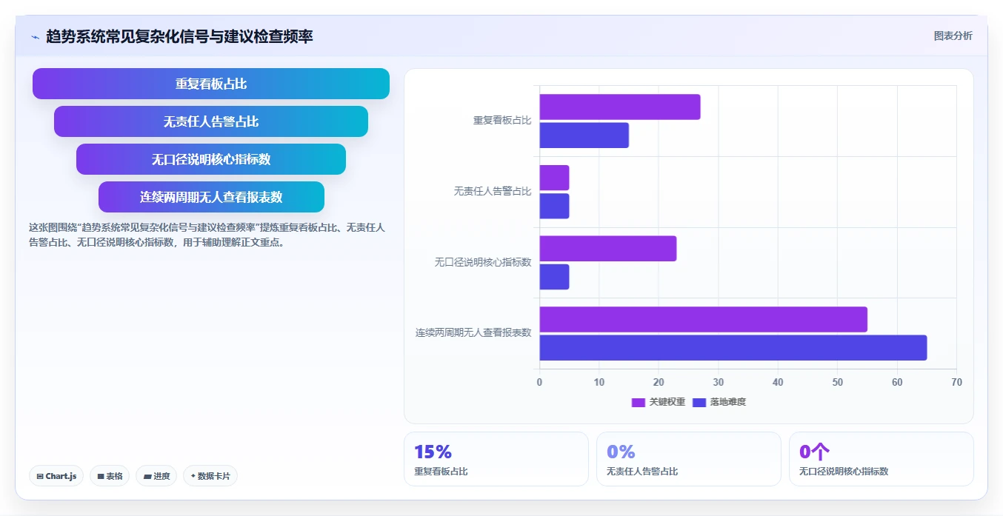Click purple 关键权重 bar for 重复看板占比
The width and height of the screenshot is (1003, 516).
coord(619,107)
